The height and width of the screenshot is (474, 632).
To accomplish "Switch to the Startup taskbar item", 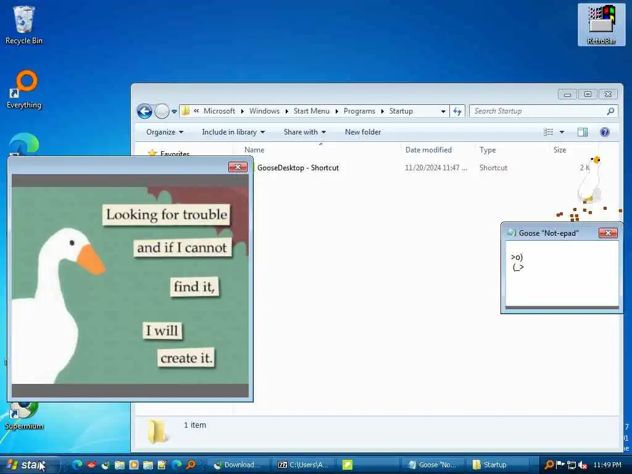I will pyautogui.click(x=498, y=465).
